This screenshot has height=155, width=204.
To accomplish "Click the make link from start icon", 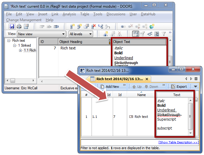I will click(138, 26).
